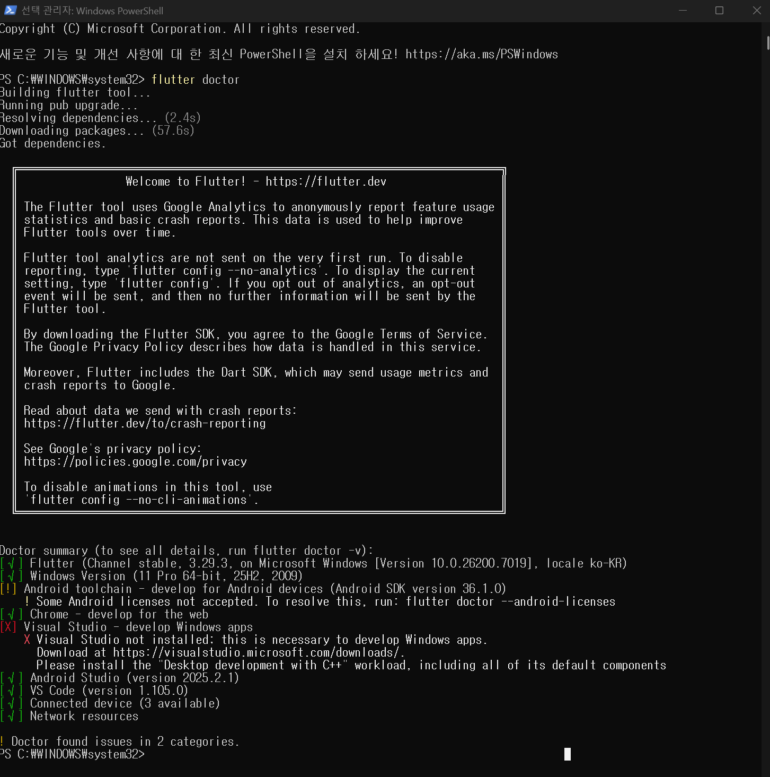Click the yellow [!] beside Android toolchain
770x777 pixels.
(x=8, y=589)
